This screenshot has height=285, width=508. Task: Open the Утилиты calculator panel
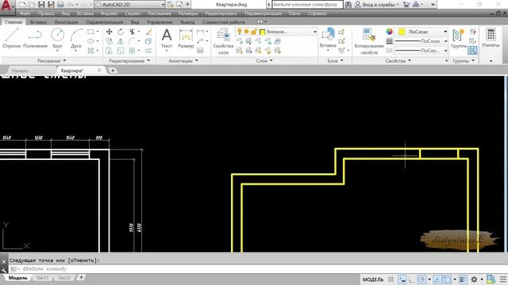tap(491, 38)
